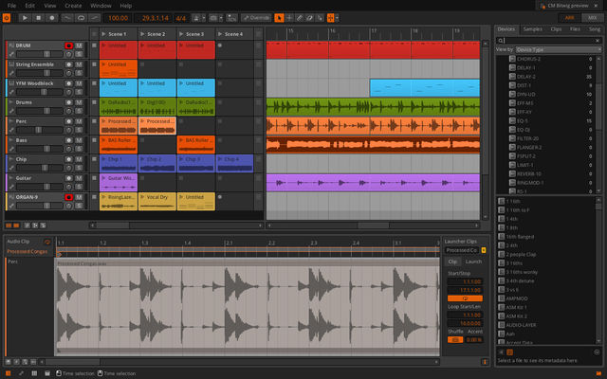Image resolution: width=607 pixels, height=379 pixels.
Task: Select the REVERB-10 device in the browser
Action: coord(529,174)
